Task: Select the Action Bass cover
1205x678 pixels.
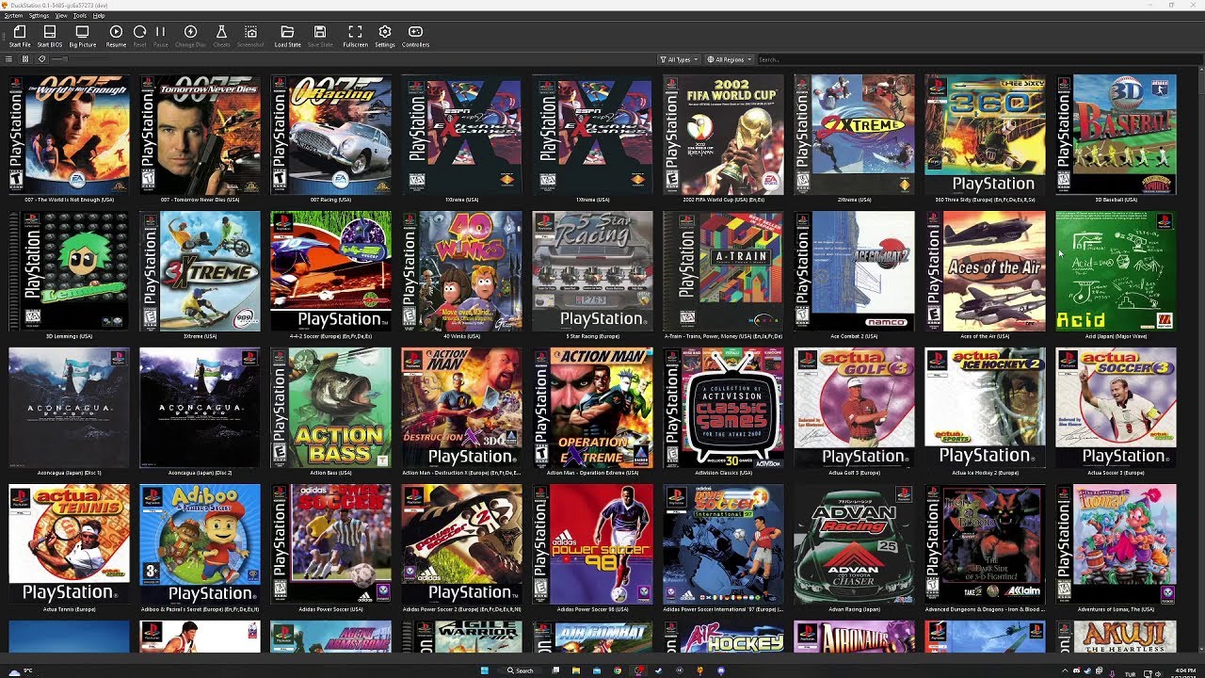Action: [x=330, y=408]
